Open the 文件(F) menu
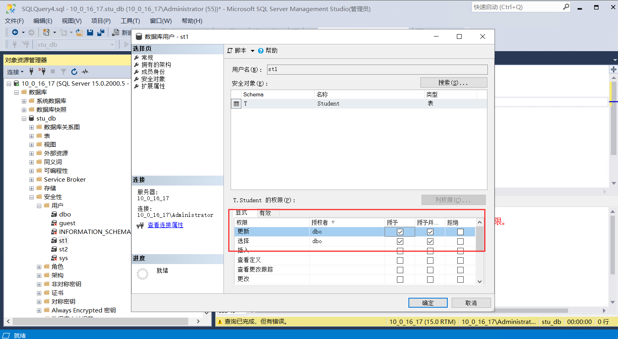 coord(14,21)
